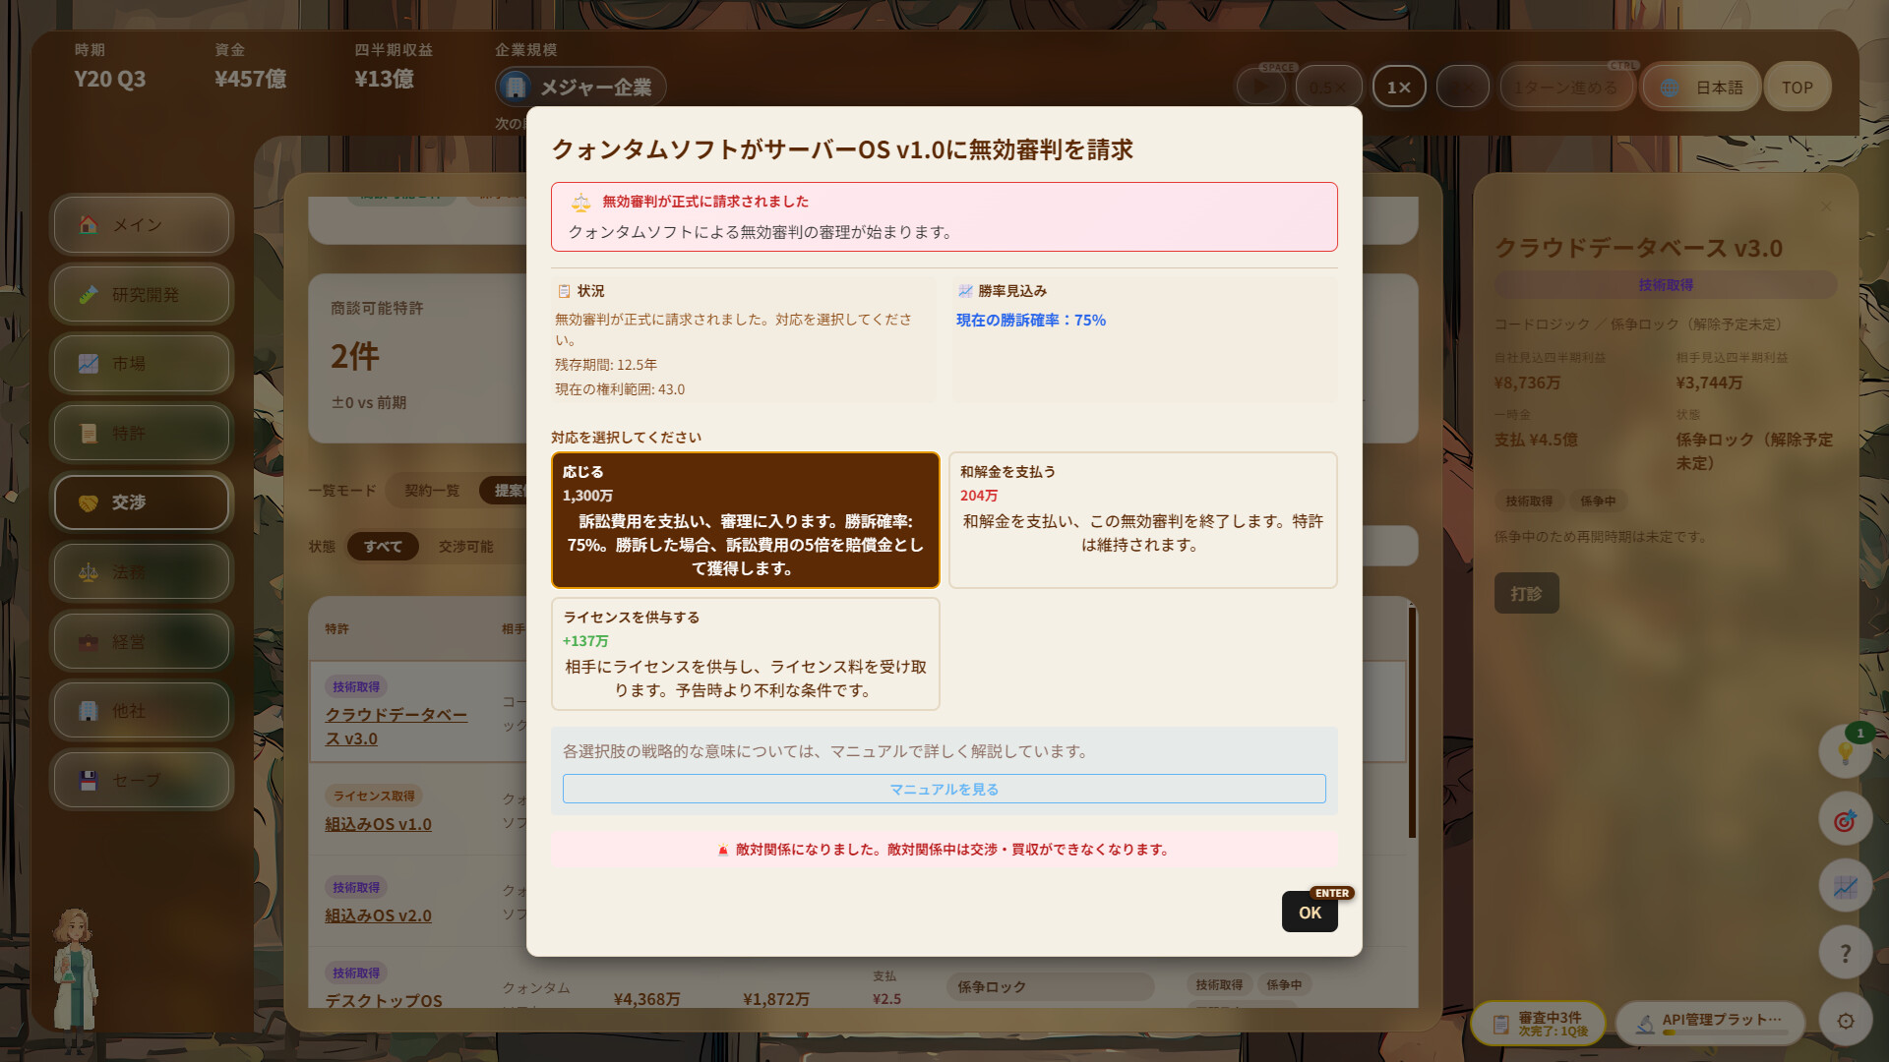Select the 0.5× game speed control

[x=1330, y=86]
